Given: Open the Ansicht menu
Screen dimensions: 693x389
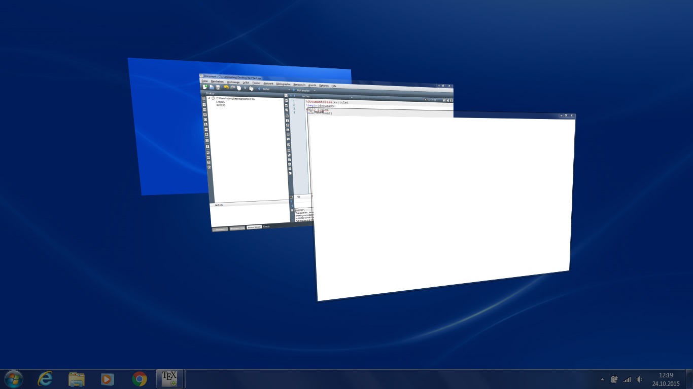Looking at the screenshot, I should point(312,85).
